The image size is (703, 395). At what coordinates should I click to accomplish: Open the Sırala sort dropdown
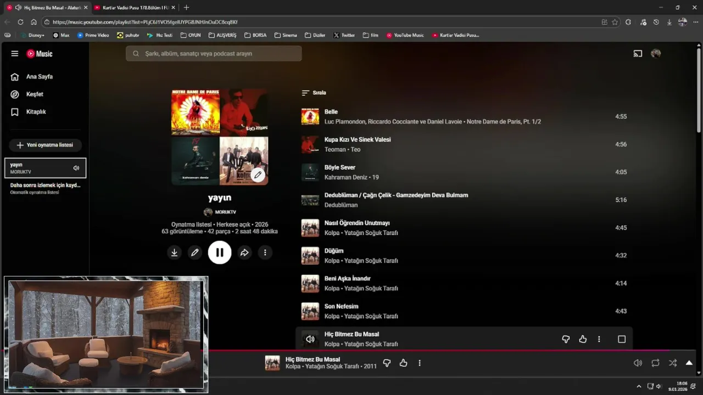tap(314, 93)
